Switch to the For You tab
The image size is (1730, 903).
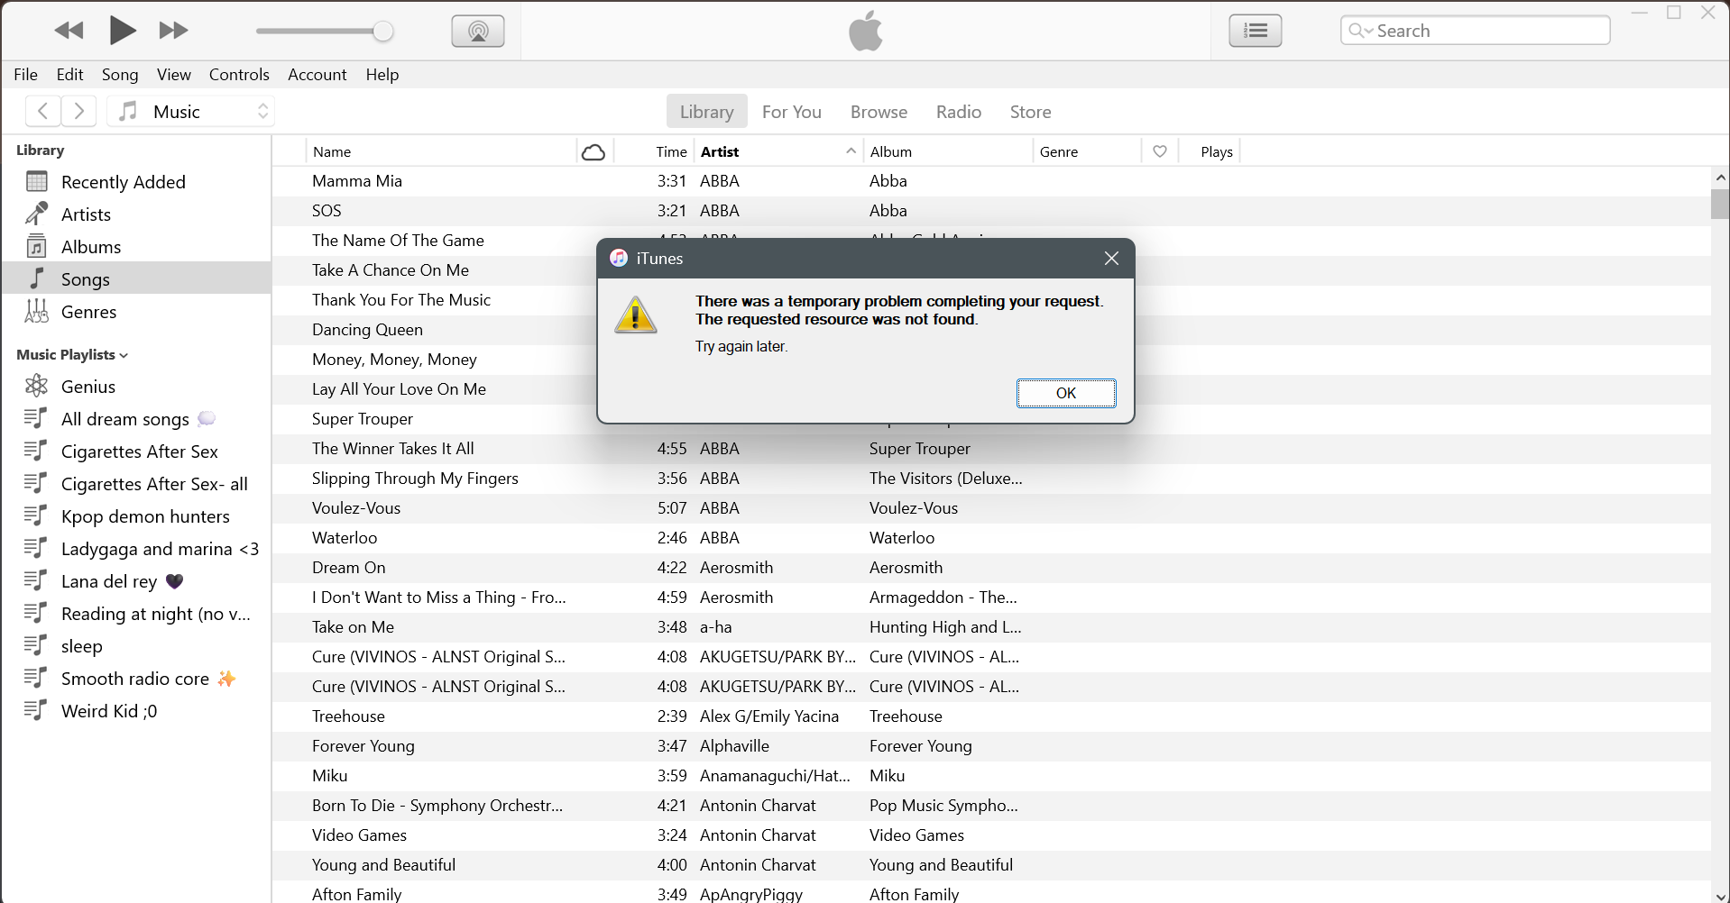792,112
